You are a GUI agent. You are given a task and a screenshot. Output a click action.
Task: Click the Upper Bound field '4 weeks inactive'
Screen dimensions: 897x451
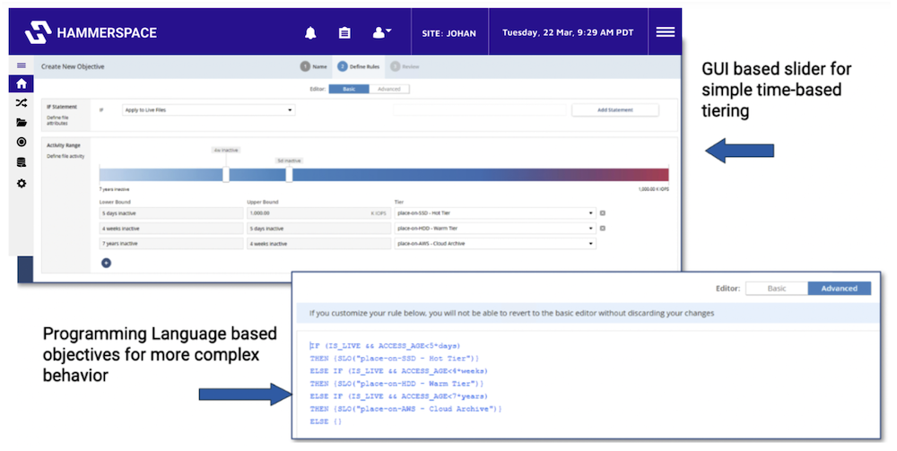coord(318,244)
